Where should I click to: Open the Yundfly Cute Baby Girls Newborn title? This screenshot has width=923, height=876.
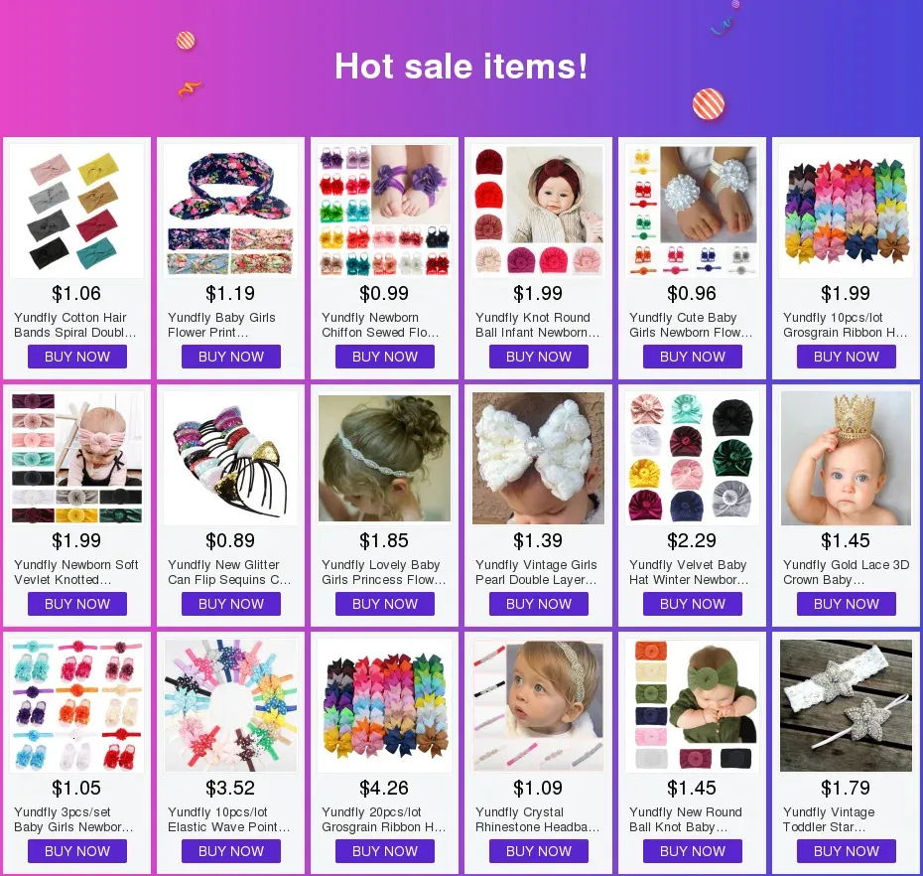coord(691,325)
